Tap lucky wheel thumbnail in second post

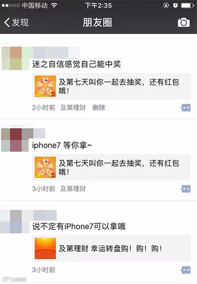click(x=45, y=167)
